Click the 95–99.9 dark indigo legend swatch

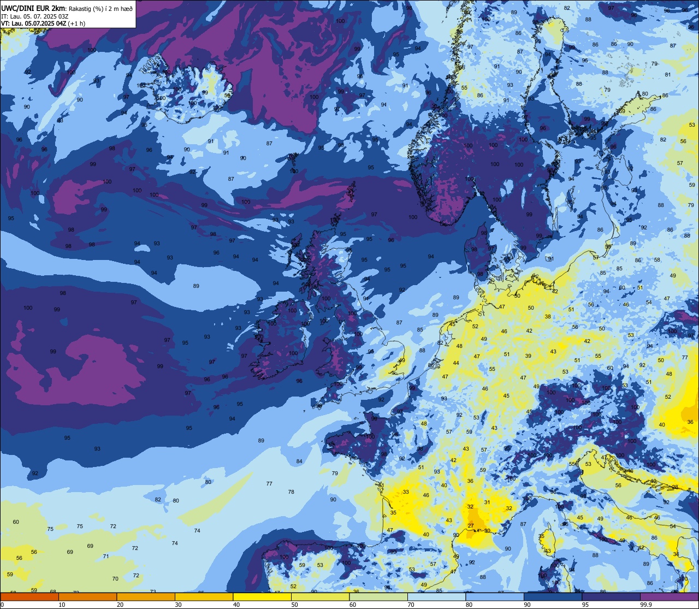(x=611, y=597)
